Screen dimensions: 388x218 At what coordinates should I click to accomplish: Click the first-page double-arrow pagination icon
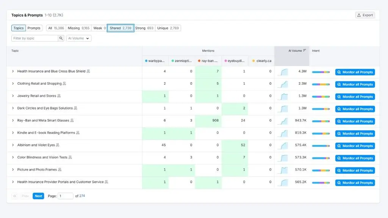pos(15,196)
